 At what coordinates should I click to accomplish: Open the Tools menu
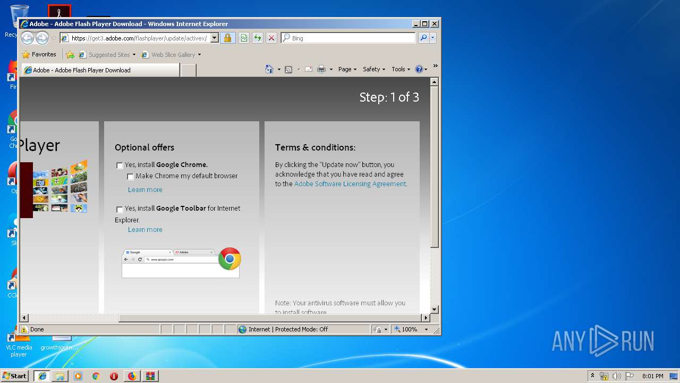tap(401, 69)
